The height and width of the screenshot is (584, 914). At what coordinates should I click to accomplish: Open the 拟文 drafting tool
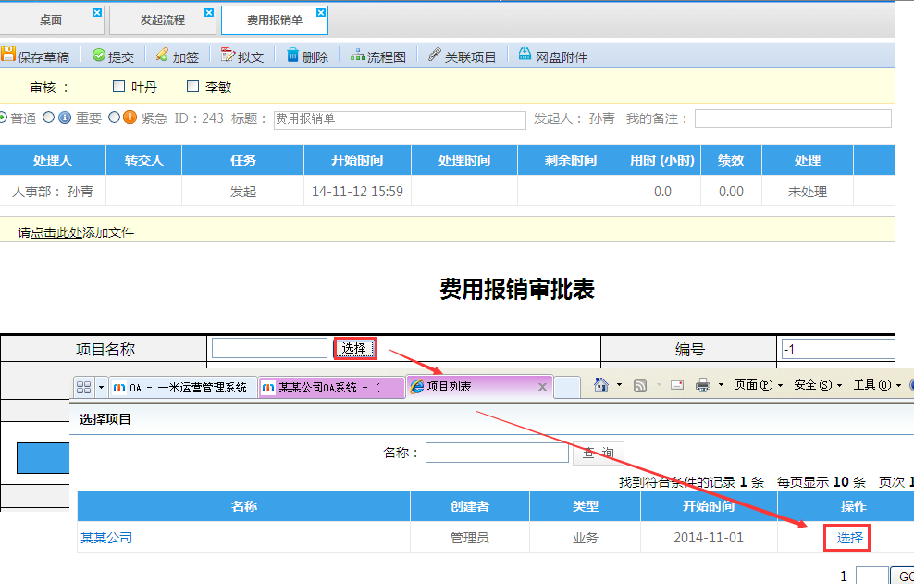coord(241,56)
